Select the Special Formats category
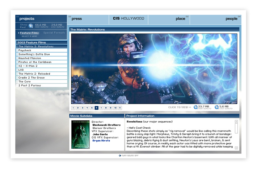 54,33
